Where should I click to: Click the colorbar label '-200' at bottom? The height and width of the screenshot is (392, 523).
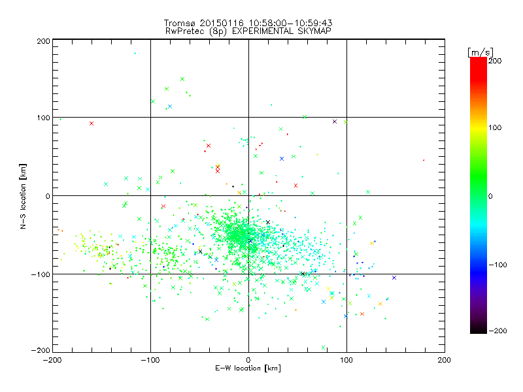point(498,331)
